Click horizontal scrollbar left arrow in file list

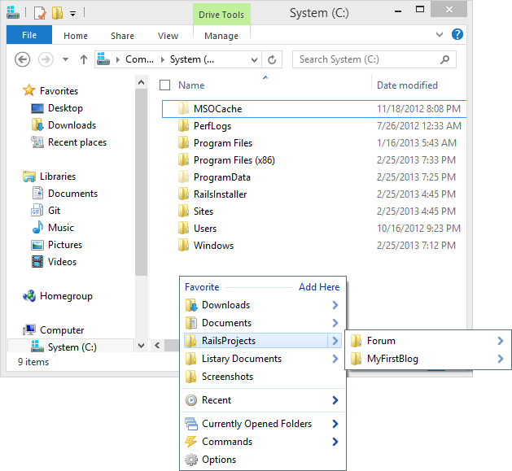click(157, 346)
